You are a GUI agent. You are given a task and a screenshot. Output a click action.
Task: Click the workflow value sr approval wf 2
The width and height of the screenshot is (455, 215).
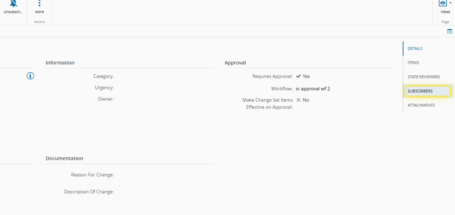(x=313, y=89)
